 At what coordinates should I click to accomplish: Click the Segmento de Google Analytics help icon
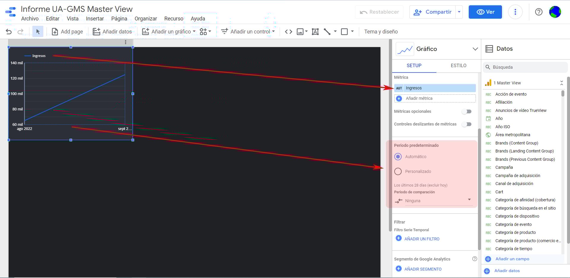click(474, 259)
